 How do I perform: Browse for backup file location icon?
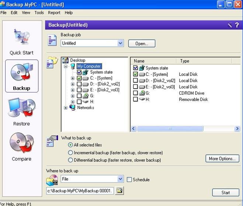pos(119,191)
